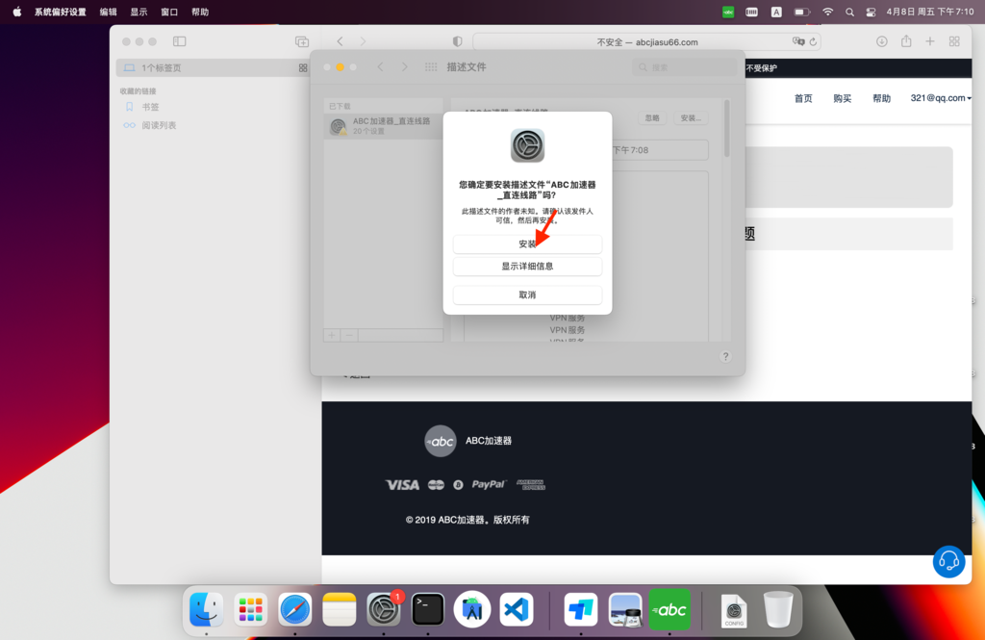Go back in Safari
Viewport: 985px width, 640px height.
click(x=340, y=41)
